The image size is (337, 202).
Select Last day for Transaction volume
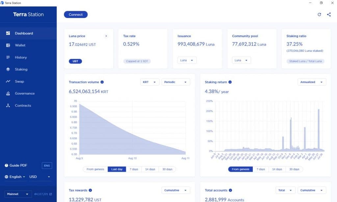117,169
